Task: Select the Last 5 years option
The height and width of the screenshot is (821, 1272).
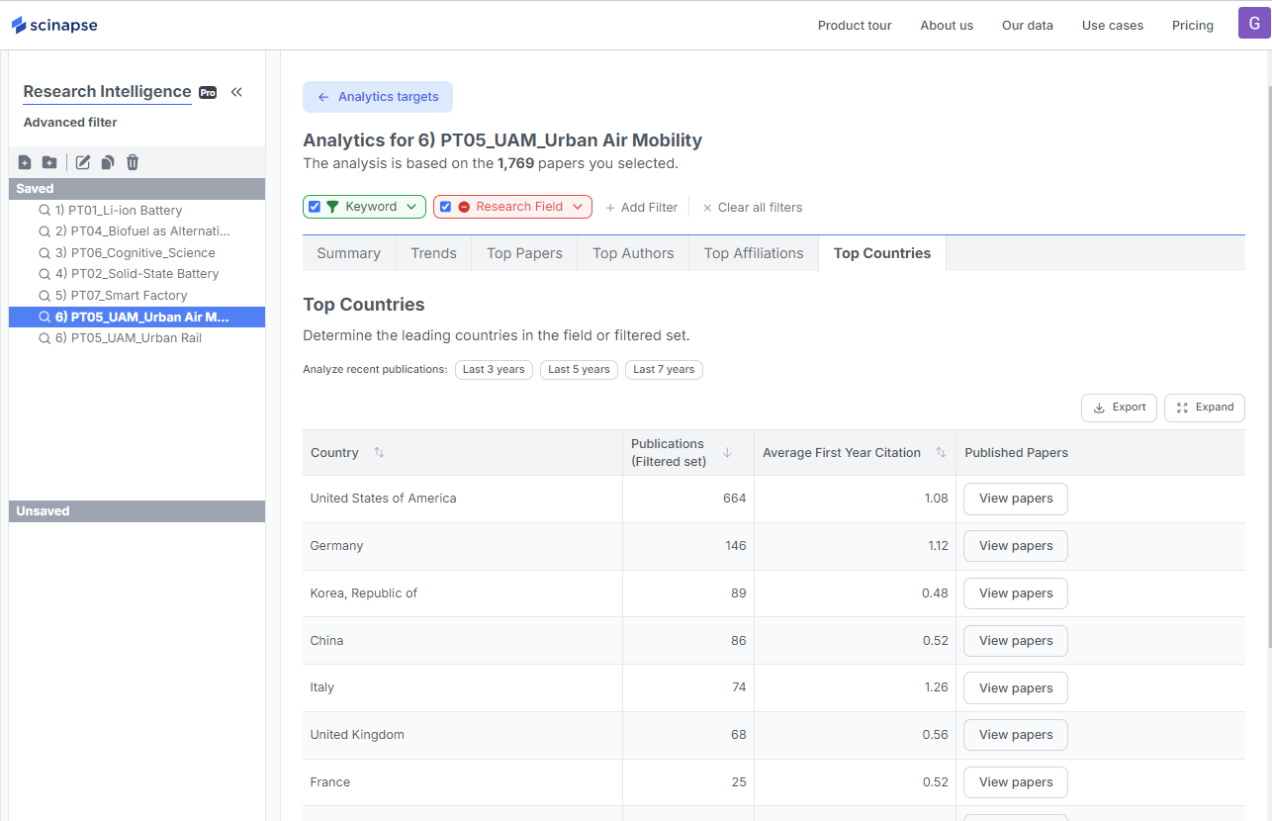Action: coord(579,370)
